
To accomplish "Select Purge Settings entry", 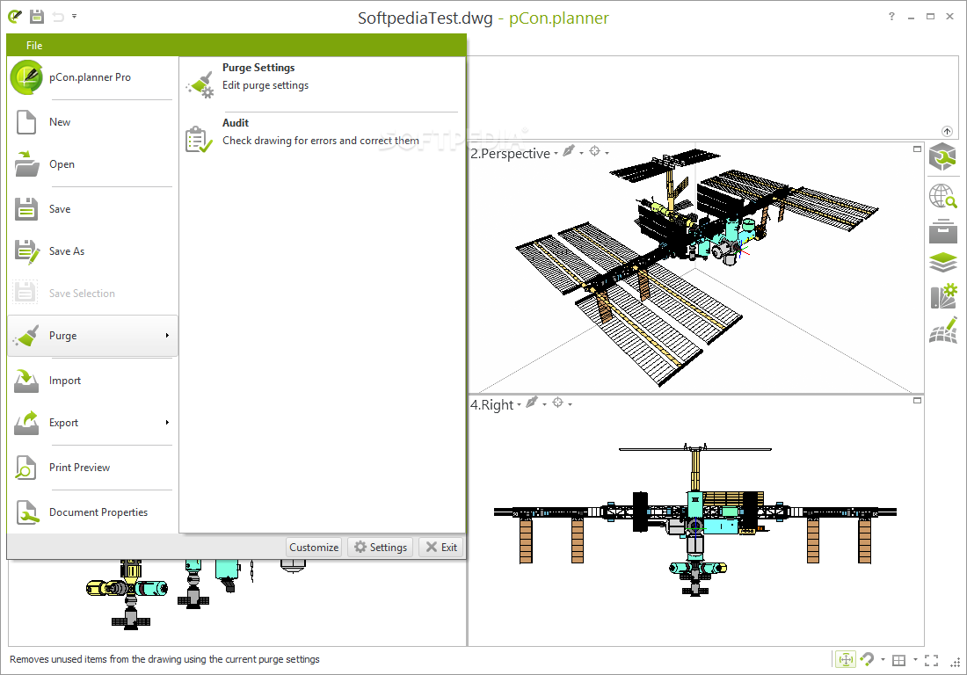I will click(321, 83).
